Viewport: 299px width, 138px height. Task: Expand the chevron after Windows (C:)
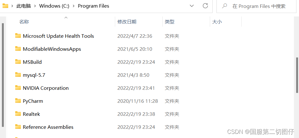pos(73,6)
